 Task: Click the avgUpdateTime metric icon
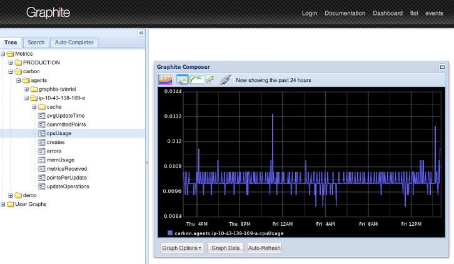click(x=42, y=116)
